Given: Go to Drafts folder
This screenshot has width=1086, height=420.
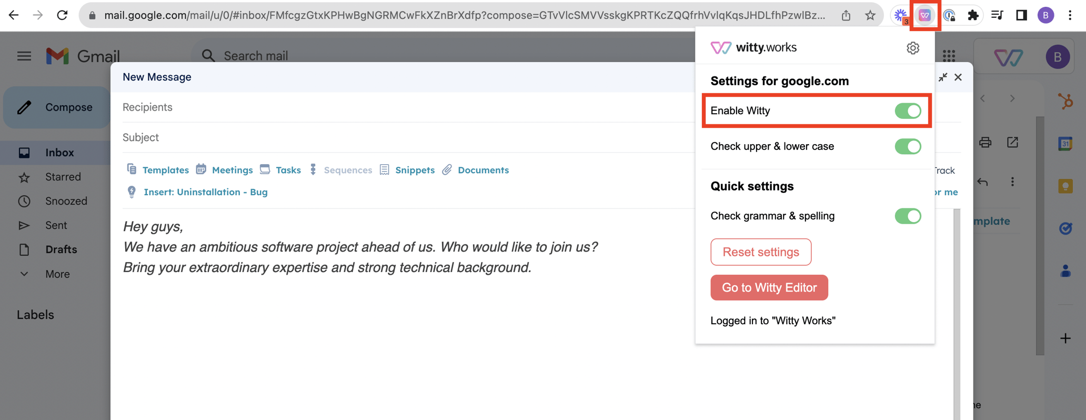Looking at the screenshot, I should (x=61, y=249).
